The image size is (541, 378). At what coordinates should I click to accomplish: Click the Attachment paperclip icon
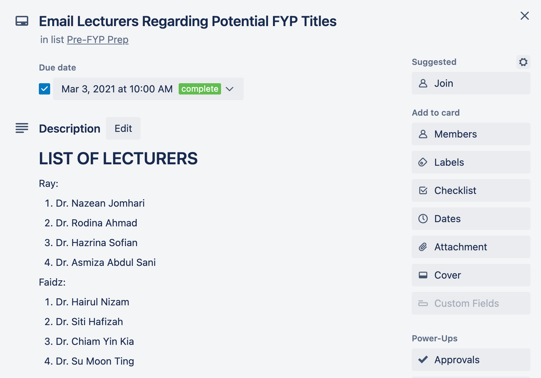pos(423,247)
